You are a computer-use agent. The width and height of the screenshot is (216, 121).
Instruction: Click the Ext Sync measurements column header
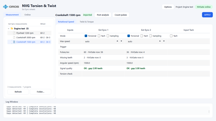pyautogui.click(x=18, y=24)
